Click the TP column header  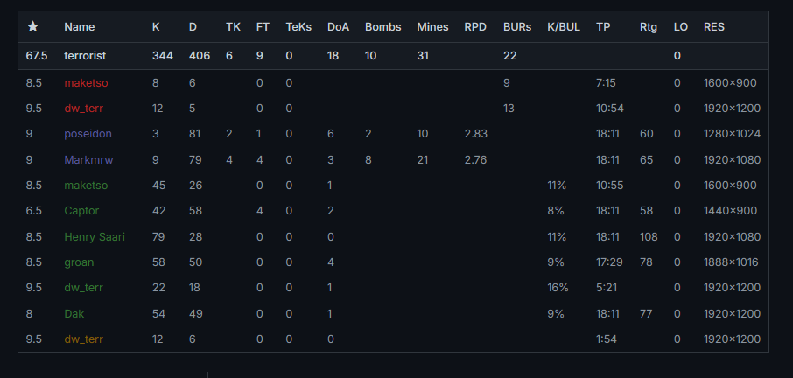(x=603, y=27)
